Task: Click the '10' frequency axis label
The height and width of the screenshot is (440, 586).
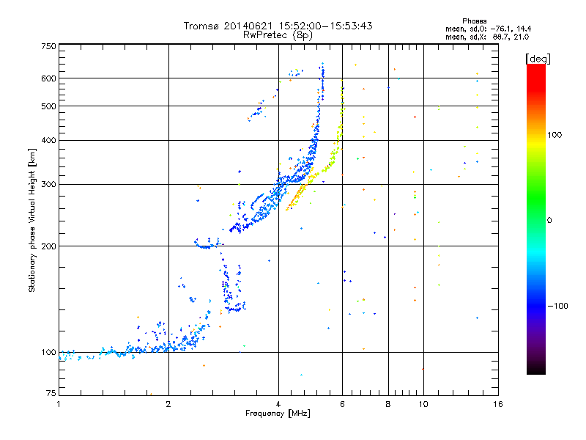Action: coord(423,404)
